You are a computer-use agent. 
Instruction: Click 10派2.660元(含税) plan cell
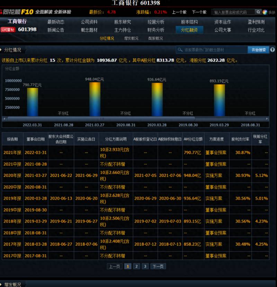[116, 175]
